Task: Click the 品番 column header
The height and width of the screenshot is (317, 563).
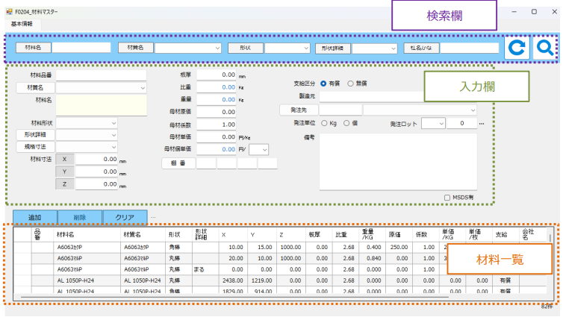Action: tap(37, 234)
